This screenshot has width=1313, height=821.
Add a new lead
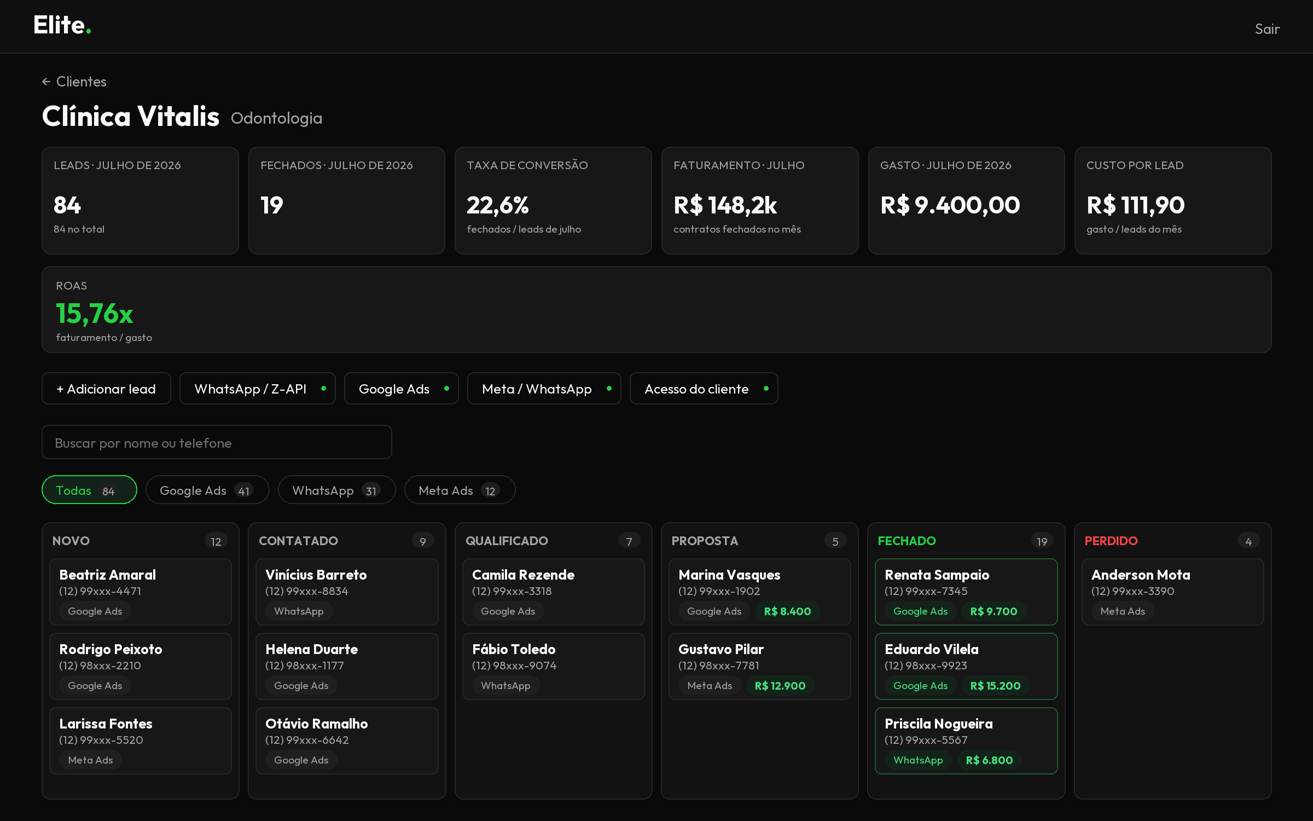pyautogui.click(x=106, y=389)
